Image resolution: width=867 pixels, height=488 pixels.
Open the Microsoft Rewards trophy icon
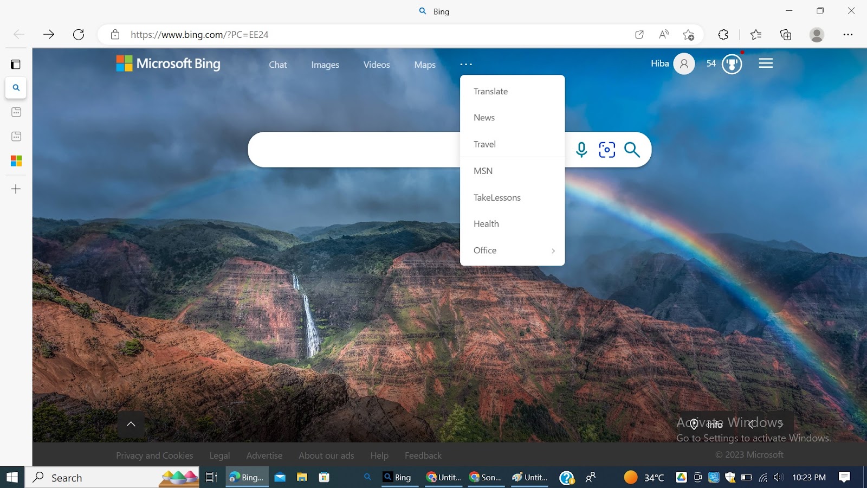click(x=732, y=64)
